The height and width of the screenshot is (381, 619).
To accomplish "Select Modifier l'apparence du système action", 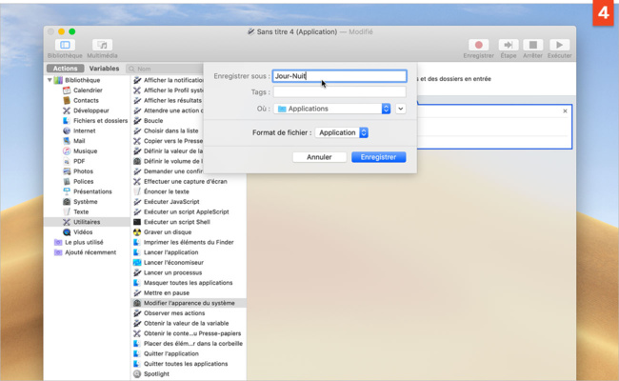I will [189, 303].
